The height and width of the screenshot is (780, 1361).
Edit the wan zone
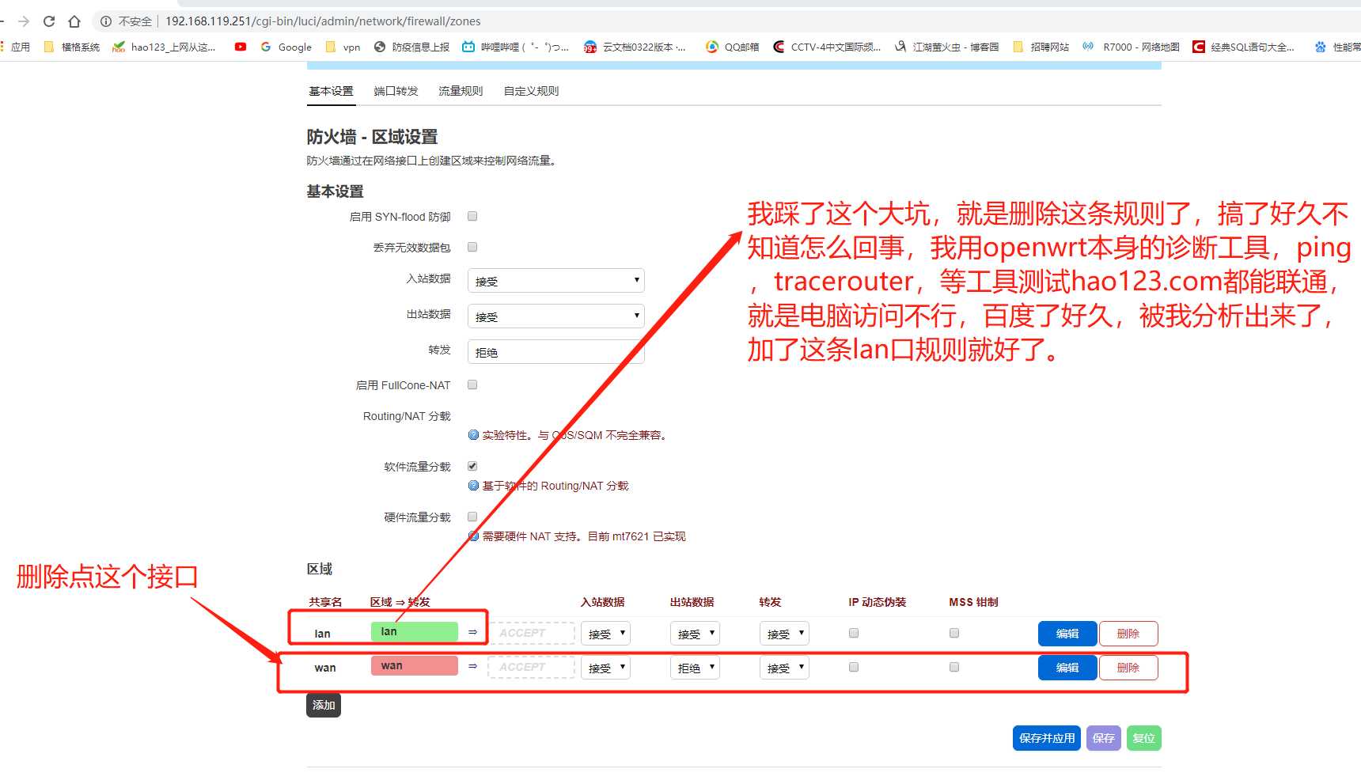click(1067, 668)
